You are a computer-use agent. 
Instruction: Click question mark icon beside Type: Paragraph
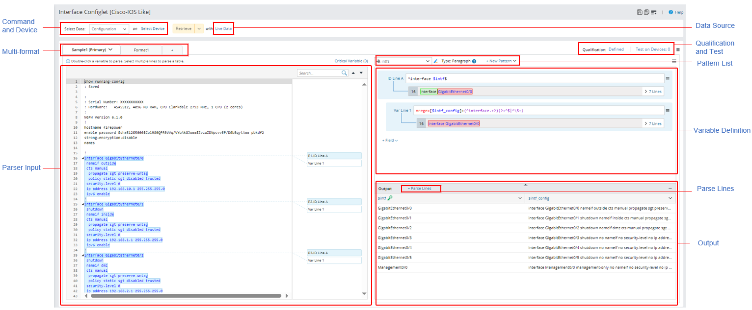474,61
